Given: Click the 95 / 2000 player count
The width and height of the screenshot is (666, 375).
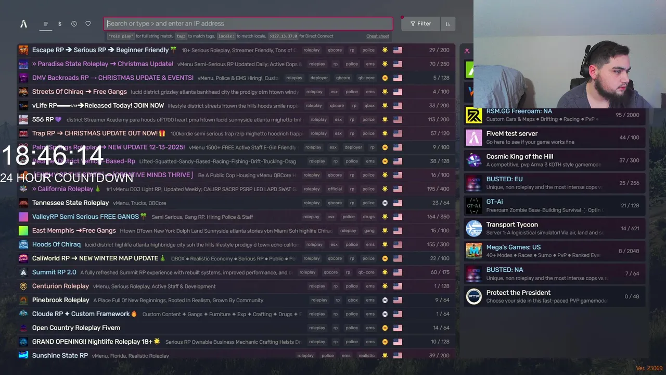Looking at the screenshot, I should tap(627, 115).
